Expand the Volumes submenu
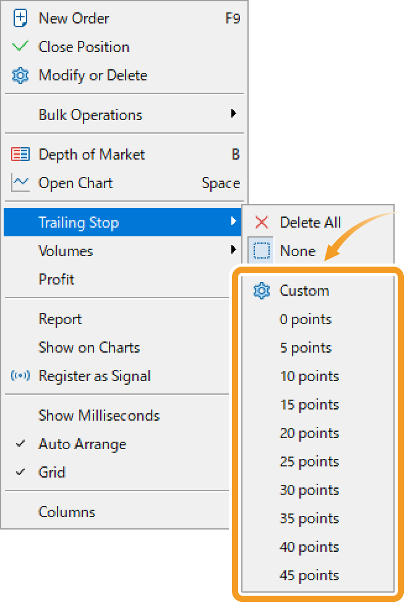This screenshot has height=605, width=407. click(x=66, y=251)
